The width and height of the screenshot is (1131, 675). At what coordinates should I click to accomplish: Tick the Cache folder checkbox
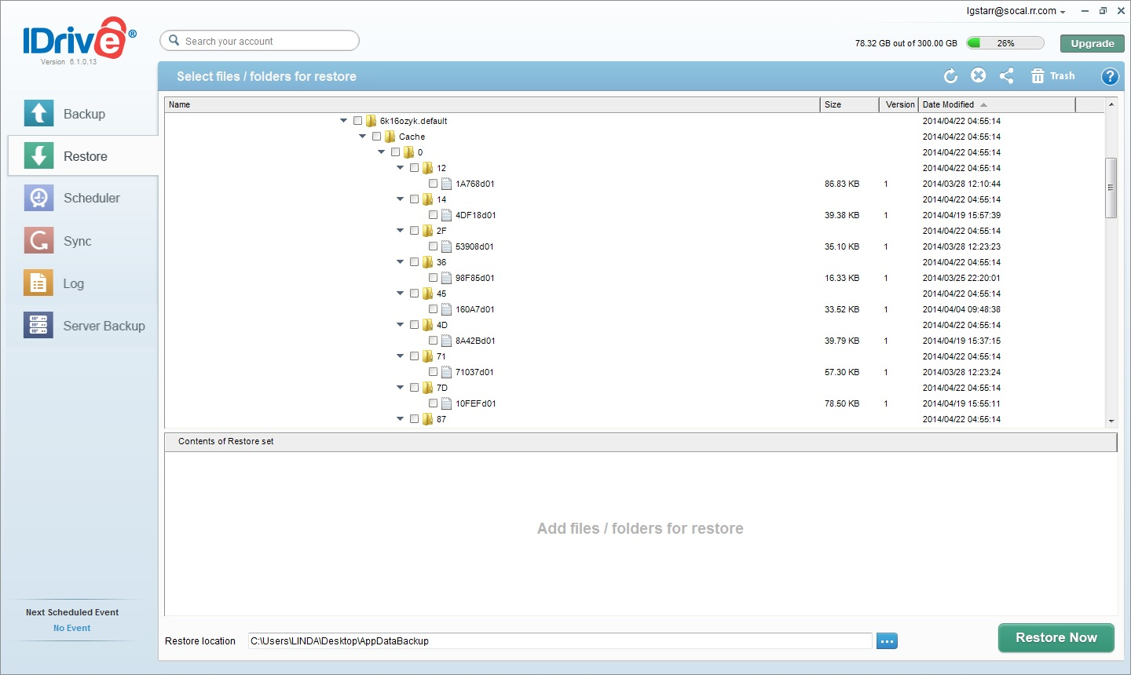tap(376, 137)
